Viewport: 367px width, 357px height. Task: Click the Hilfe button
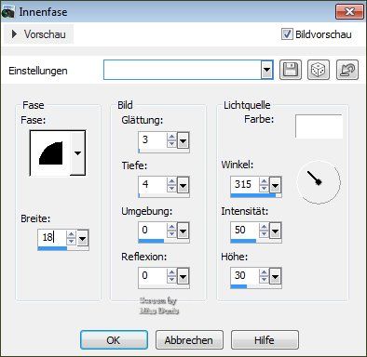(x=265, y=340)
